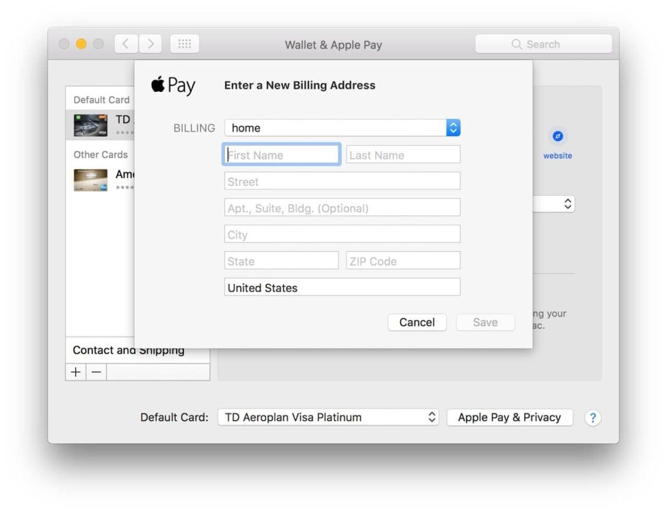The image size is (667, 512).
Task: Click the back navigation arrow
Action: click(x=126, y=44)
